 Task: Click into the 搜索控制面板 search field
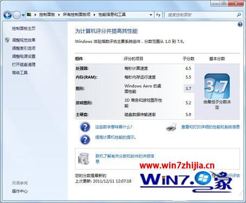pos(200,15)
